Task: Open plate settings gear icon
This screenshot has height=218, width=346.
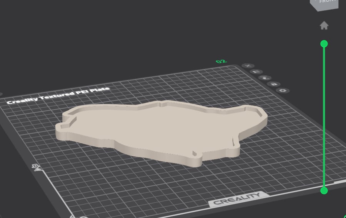Action: pyautogui.click(x=283, y=91)
